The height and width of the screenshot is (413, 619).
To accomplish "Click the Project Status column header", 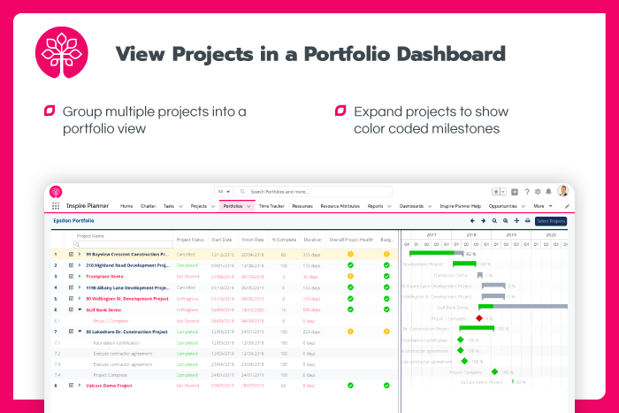I will tap(190, 240).
